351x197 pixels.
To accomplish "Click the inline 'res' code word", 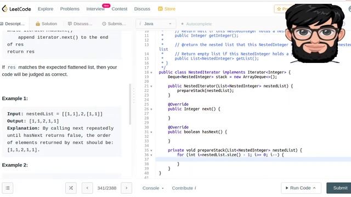I will coord(12,67).
